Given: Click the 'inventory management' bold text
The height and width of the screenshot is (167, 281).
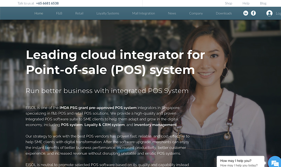Looking at the screenshot, I should click(x=155, y=125).
